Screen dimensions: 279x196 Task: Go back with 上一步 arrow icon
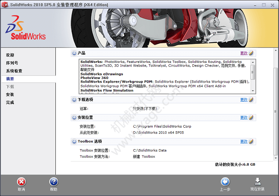point(225,182)
